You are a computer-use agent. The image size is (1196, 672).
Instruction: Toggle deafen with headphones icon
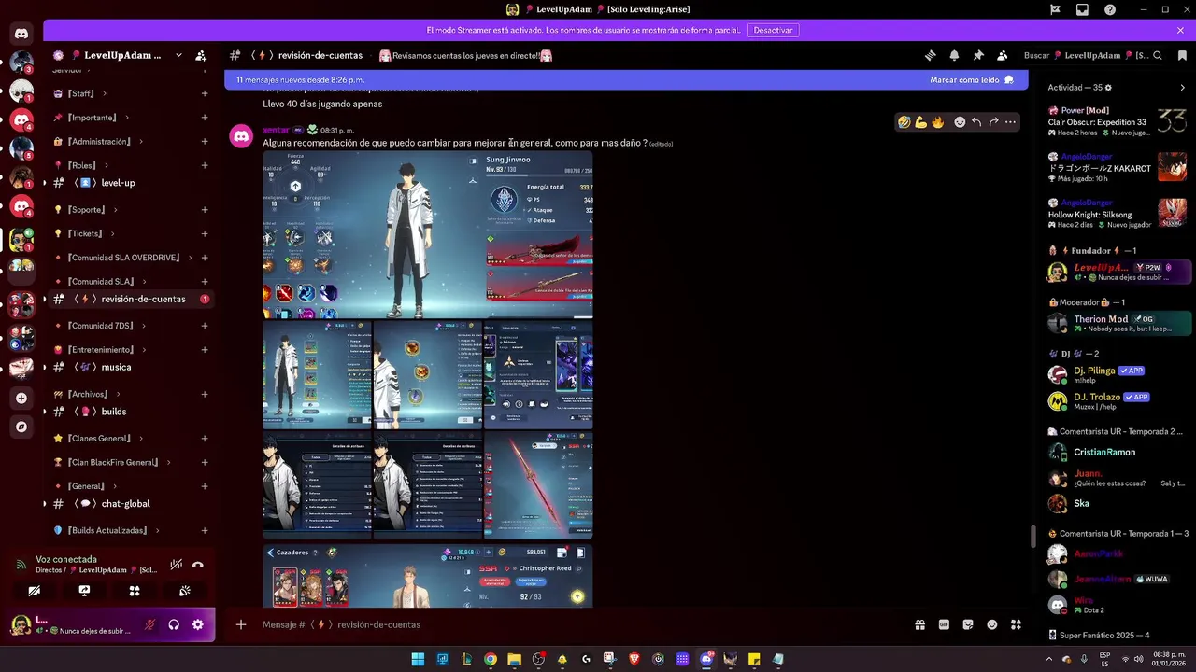click(174, 624)
